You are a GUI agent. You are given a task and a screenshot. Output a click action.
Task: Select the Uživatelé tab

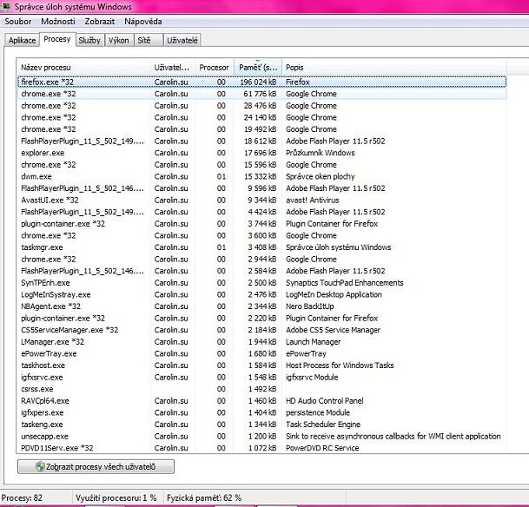(182, 40)
